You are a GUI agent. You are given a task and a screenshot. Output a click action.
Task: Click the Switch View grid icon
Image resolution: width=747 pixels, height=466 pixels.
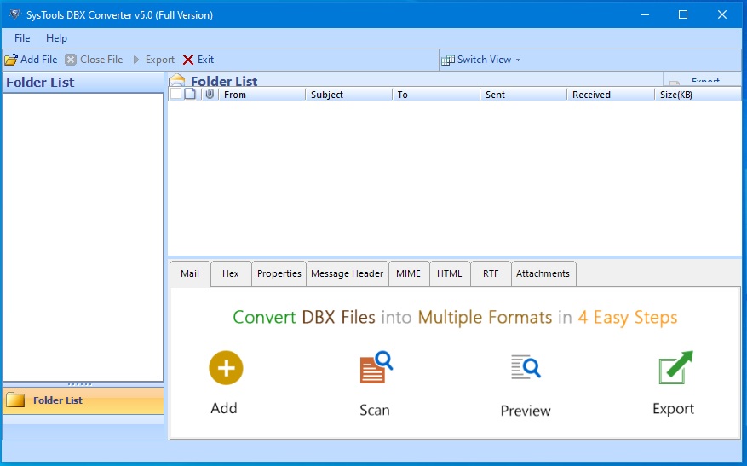point(448,60)
